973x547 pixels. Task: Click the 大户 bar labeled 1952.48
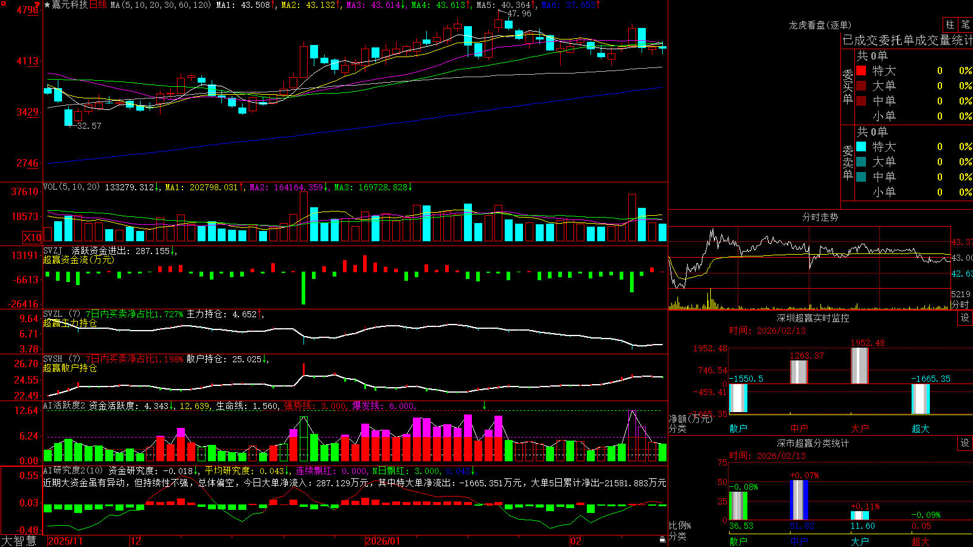click(x=860, y=365)
